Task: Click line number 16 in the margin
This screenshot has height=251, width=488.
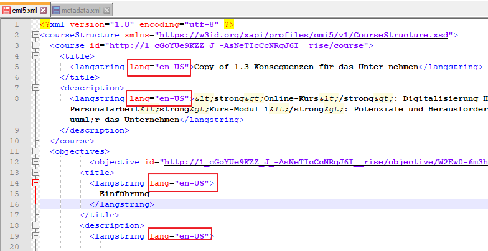Action: click(x=14, y=204)
